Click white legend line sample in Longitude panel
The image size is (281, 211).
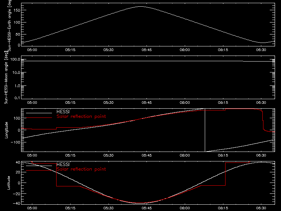[39, 113]
